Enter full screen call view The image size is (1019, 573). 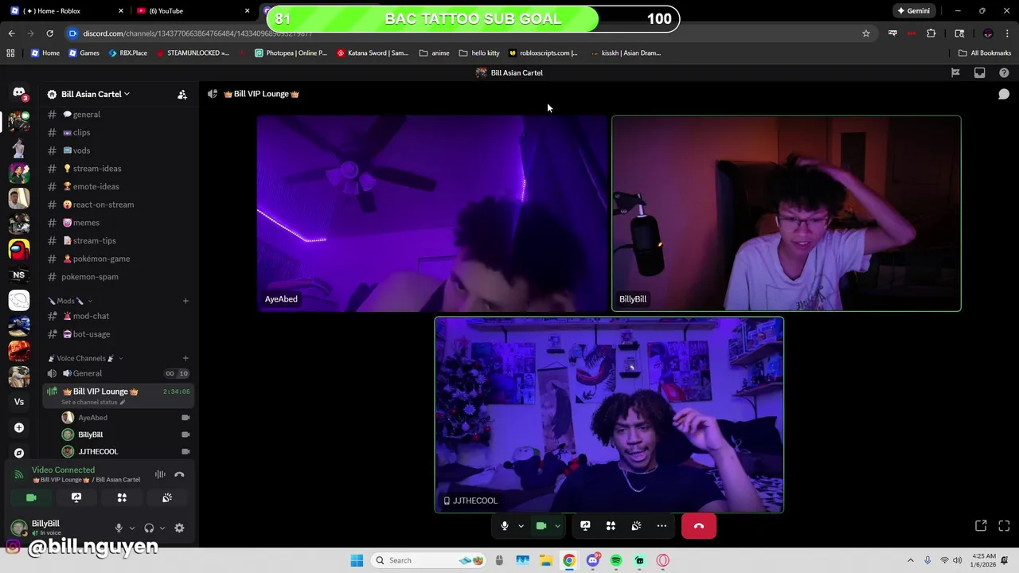coord(1004,526)
